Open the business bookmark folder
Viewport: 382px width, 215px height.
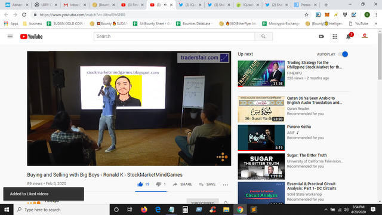pyautogui.click(x=33, y=24)
